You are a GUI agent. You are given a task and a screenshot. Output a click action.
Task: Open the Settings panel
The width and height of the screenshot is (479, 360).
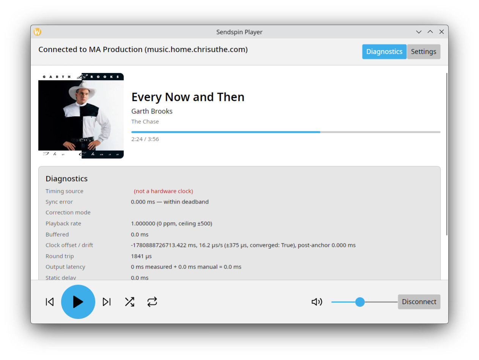click(x=424, y=52)
